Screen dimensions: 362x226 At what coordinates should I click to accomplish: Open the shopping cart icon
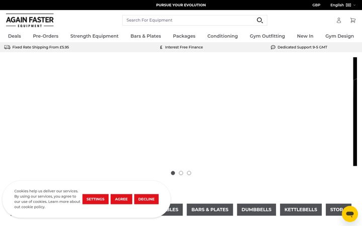pos(353,20)
